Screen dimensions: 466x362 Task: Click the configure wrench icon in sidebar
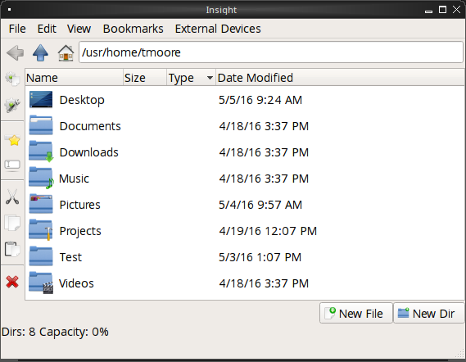tap(12, 105)
